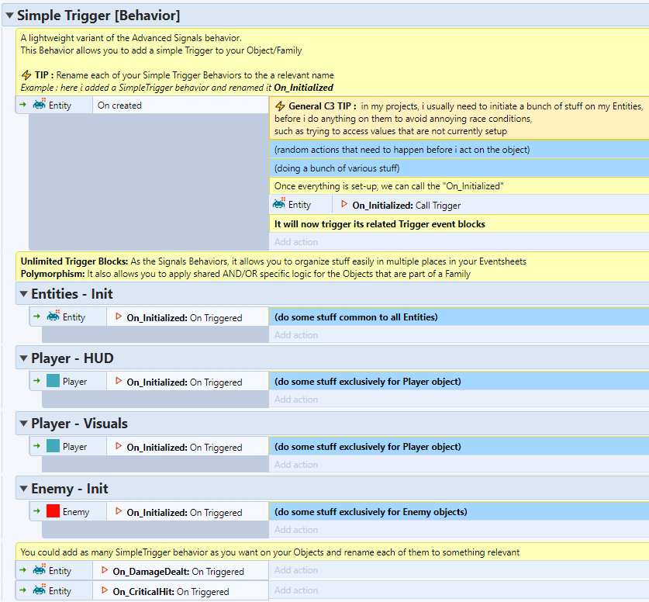Select the General C3 TIP comment text

(459, 119)
